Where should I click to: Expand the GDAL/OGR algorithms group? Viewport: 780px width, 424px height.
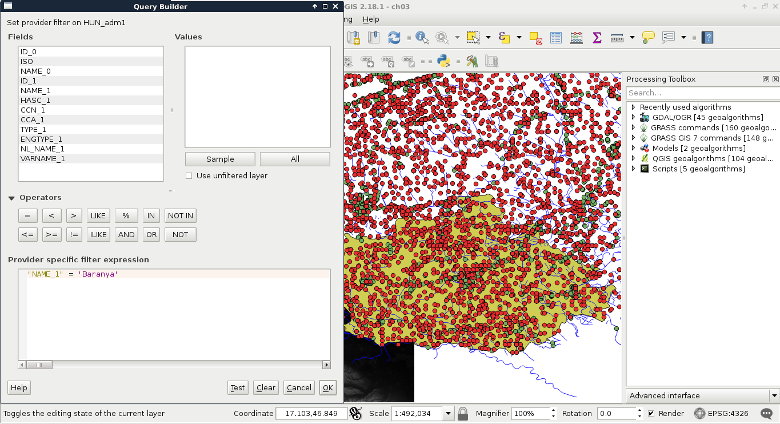tap(633, 118)
